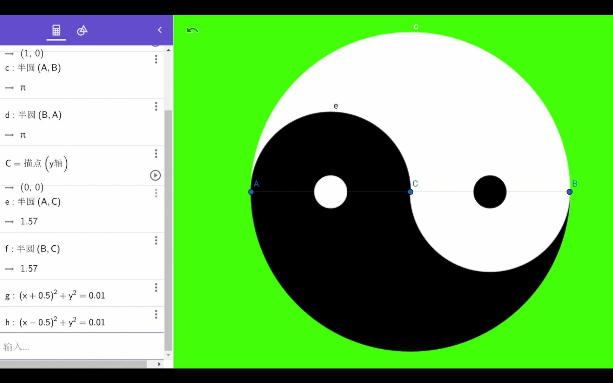The width and height of the screenshot is (613, 383).
Task: Click the 1.57 value of semicircle e
Action: (x=29, y=222)
